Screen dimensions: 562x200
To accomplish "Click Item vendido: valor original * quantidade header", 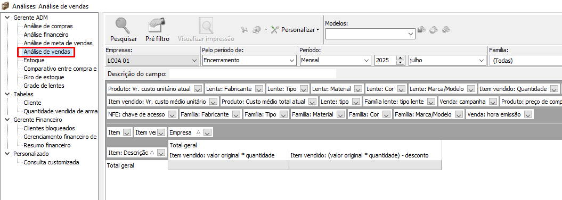I will click(229, 155).
